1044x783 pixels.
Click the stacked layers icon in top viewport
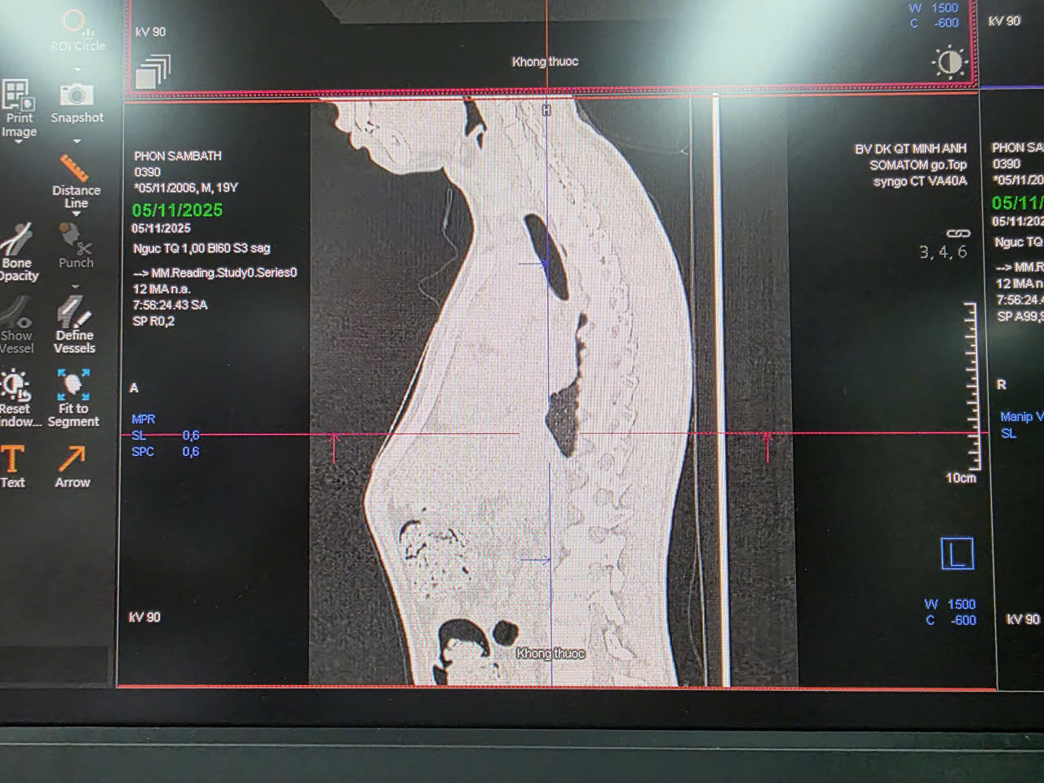click(153, 71)
